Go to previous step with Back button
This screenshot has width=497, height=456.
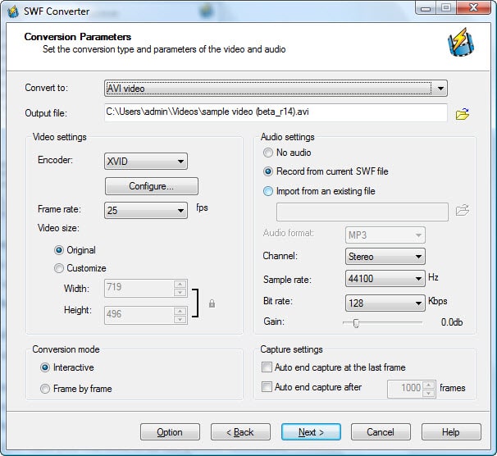(x=240, y=432)
